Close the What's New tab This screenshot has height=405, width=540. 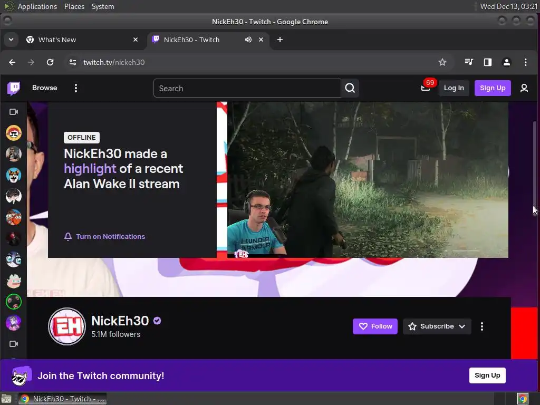136,40
